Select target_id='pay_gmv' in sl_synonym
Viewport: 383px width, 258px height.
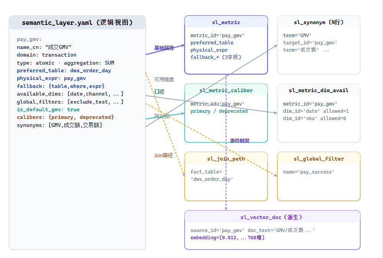point(310,43)
